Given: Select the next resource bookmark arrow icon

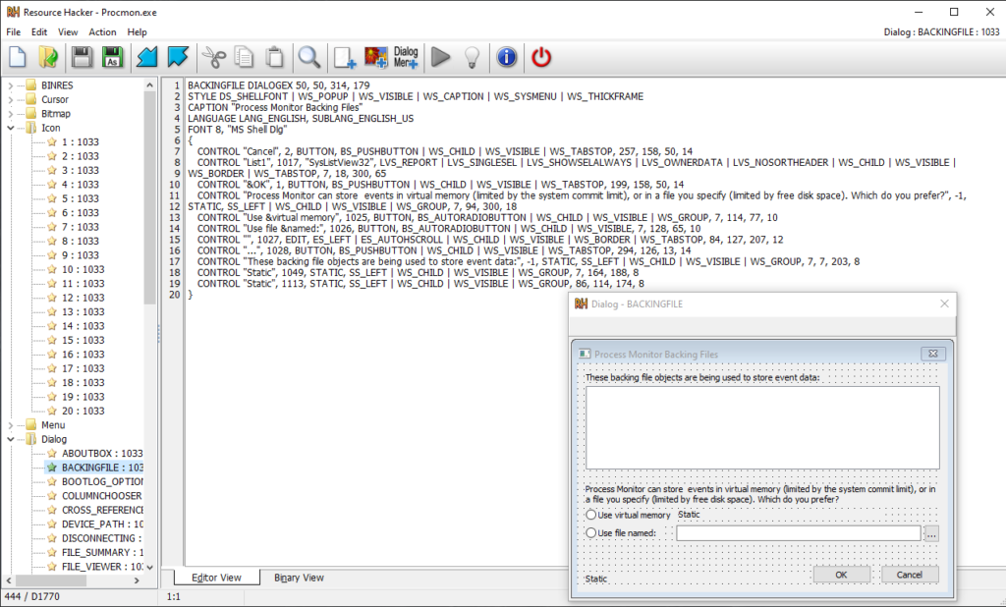Looking at the screenshot, I should click(x=178, y=57).
